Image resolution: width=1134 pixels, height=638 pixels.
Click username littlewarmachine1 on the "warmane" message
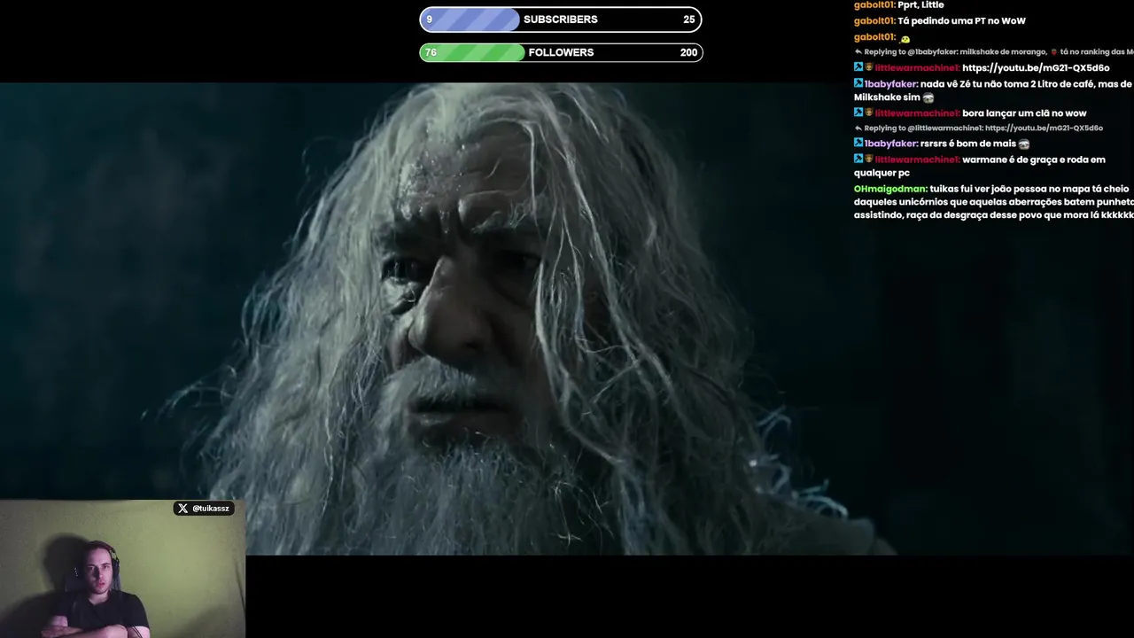(917, 159)
